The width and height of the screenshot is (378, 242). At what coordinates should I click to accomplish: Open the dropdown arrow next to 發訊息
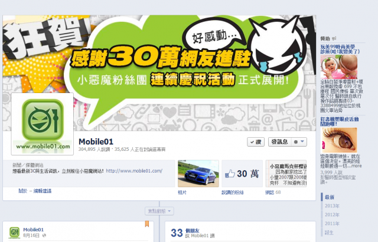(302, 142)
